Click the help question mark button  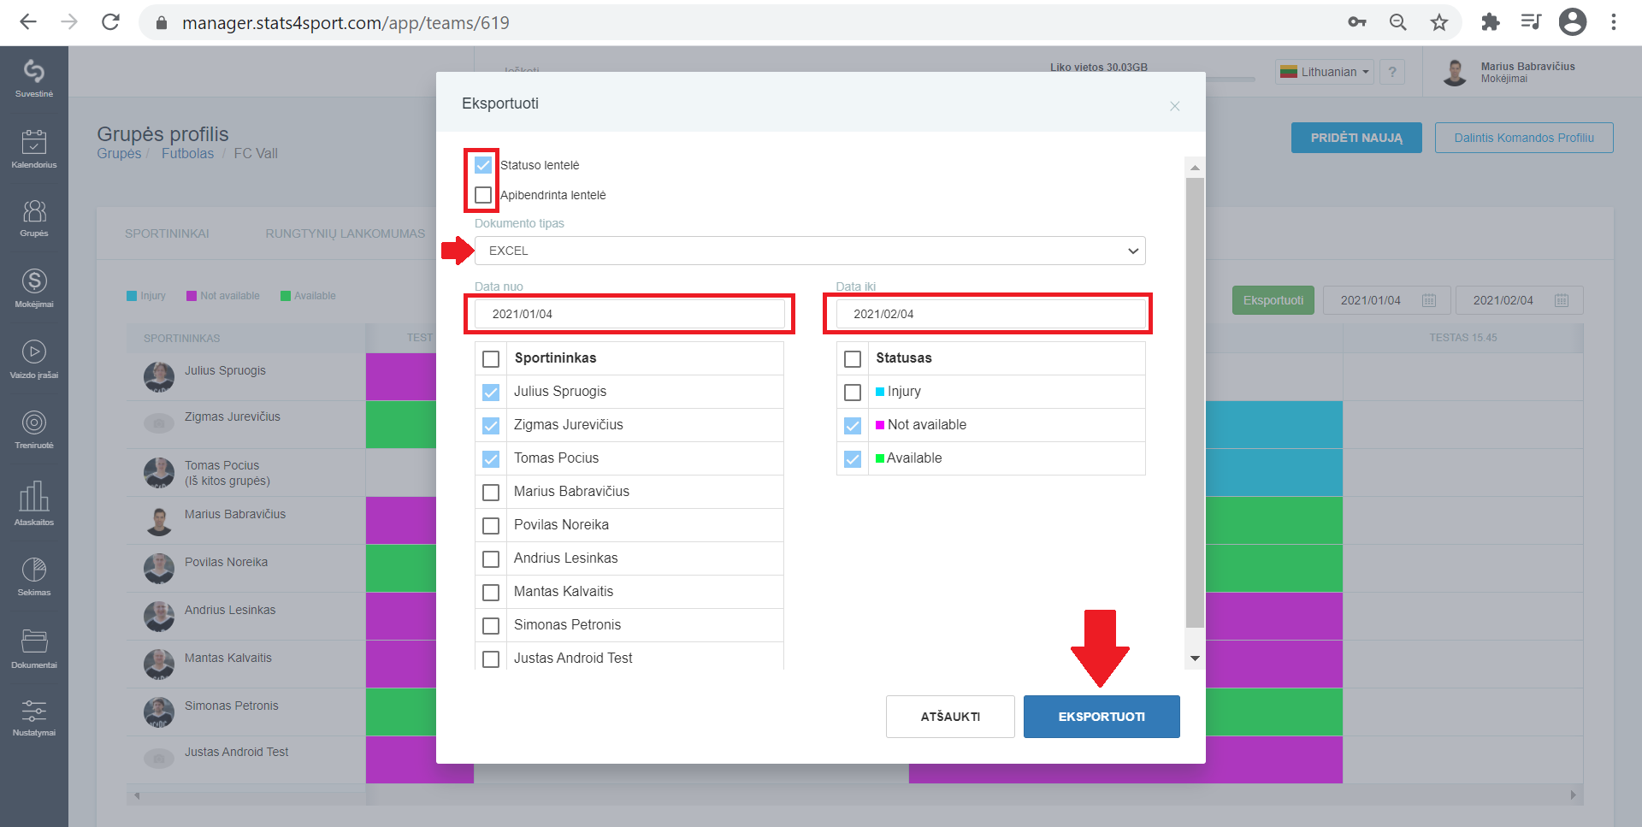pos(1392,72)
